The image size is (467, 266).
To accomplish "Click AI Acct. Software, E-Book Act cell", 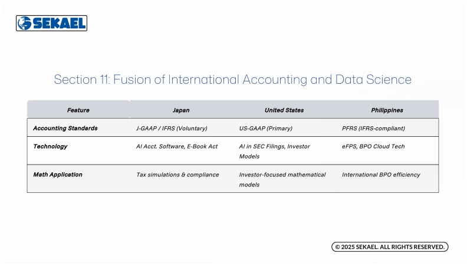I will [177, 146].
